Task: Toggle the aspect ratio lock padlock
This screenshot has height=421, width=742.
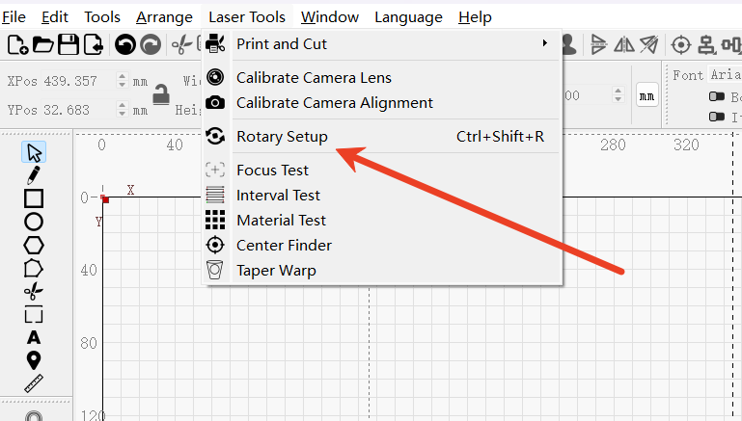Action: (x=161, y=95)
